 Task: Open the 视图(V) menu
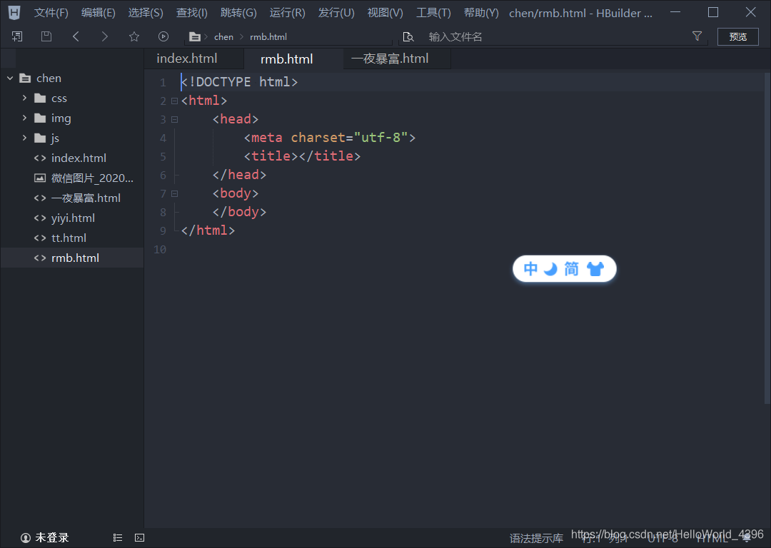[x=385, y=13]
